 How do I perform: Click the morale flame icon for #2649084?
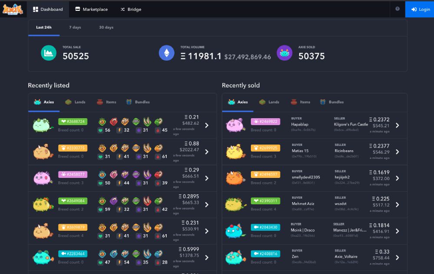pos(158,210)
